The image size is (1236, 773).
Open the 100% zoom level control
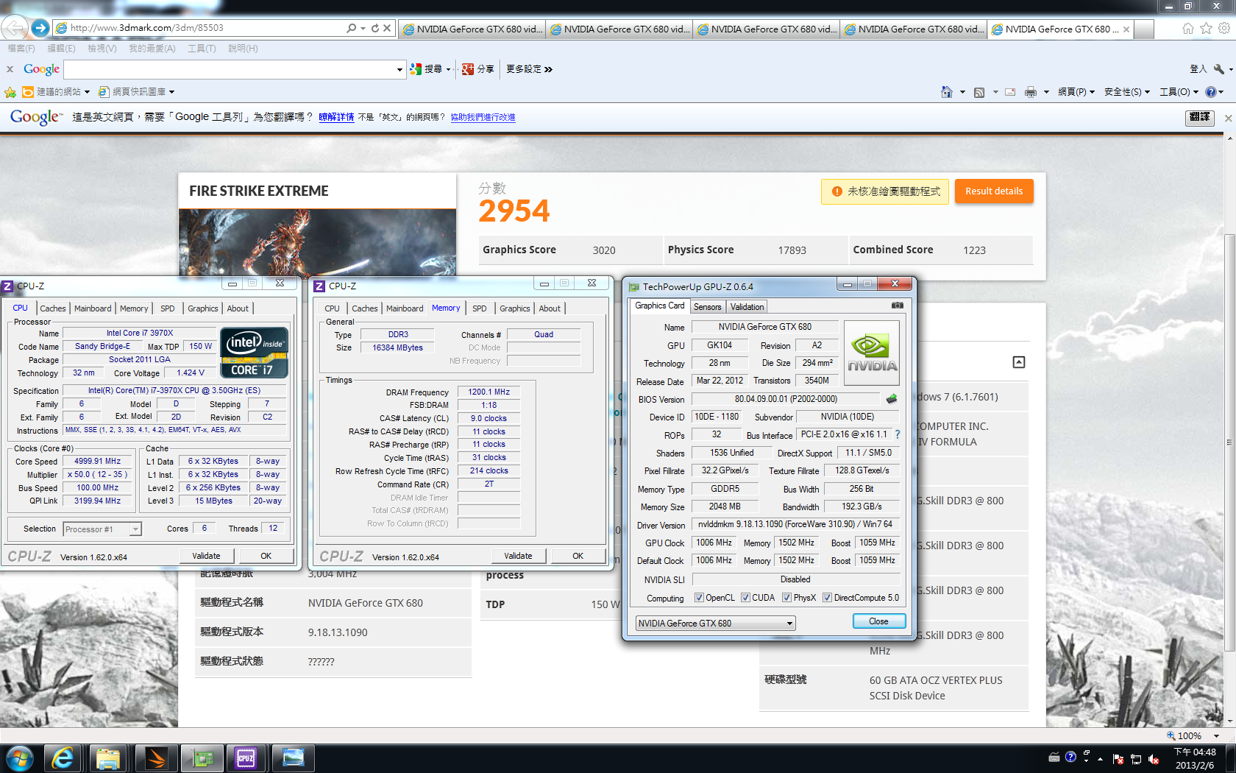click(1193, 735)
